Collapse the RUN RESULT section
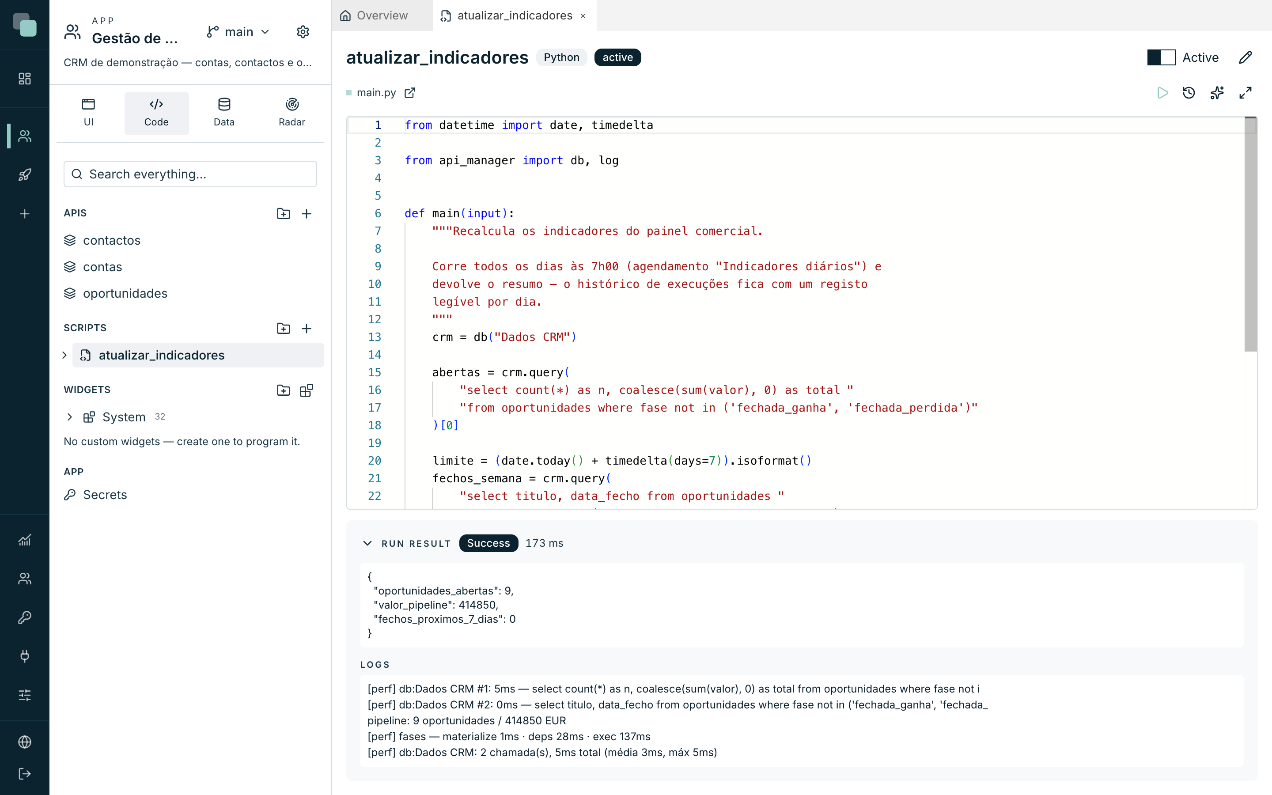Image resolution: width=1272 pixels, height=795 pixels. coord(367,543)
